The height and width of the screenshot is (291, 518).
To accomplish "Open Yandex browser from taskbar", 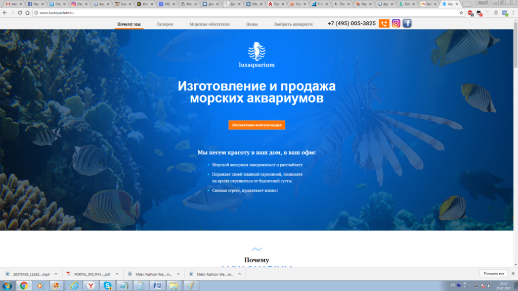I will pyautogui.click(x=91, y=286).
